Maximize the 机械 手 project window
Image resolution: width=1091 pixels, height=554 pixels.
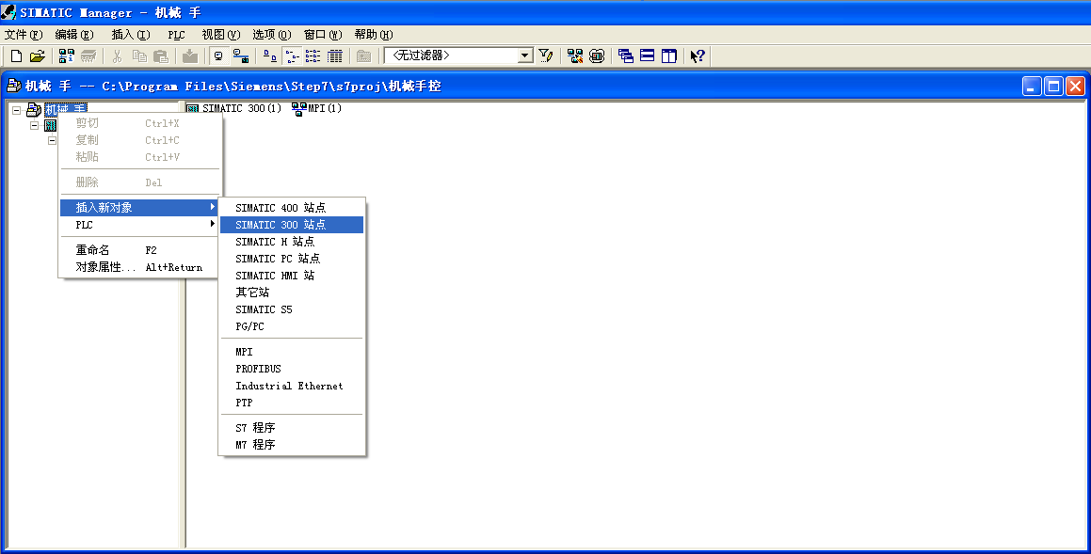point(1053,87)
